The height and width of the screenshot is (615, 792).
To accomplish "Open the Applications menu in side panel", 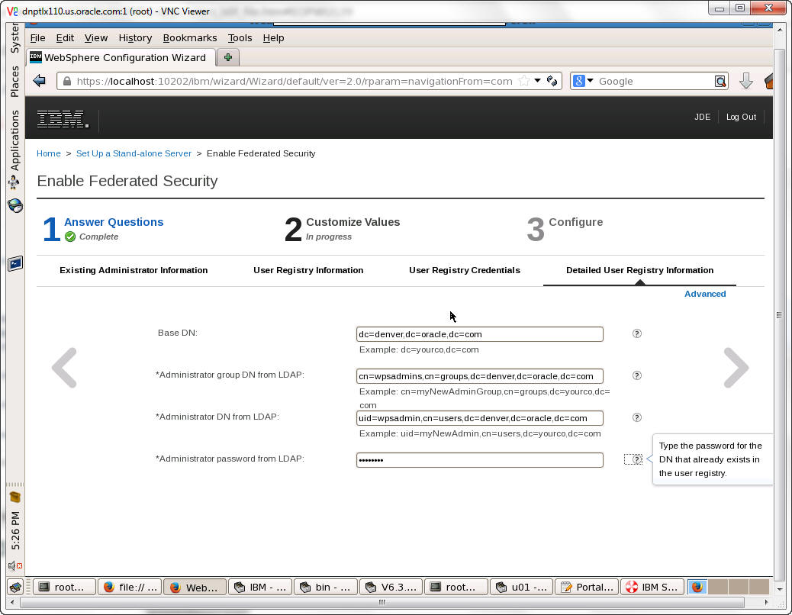I will [x=14, y=140].
